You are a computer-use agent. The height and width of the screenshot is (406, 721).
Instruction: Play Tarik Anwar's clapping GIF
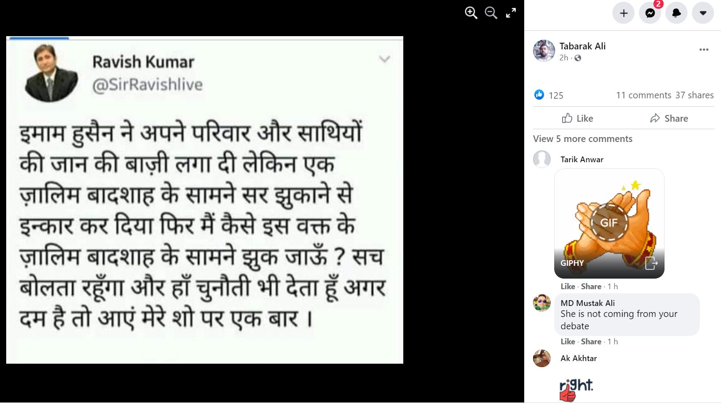[609, 223]
